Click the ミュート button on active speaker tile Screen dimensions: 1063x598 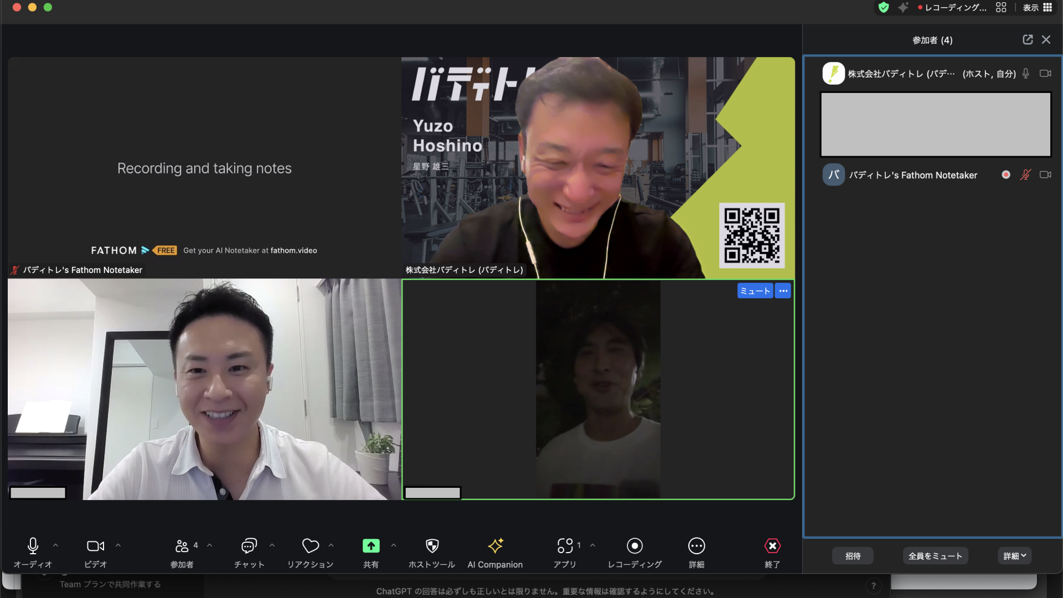click(x=755, y=291)
